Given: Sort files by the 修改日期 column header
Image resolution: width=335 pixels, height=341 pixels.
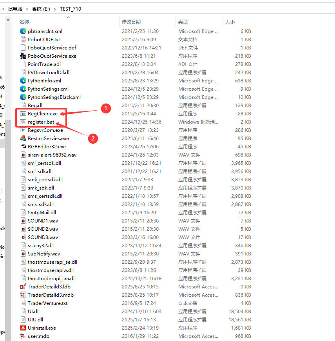Looking at the screenshot, I should (131, 22).
